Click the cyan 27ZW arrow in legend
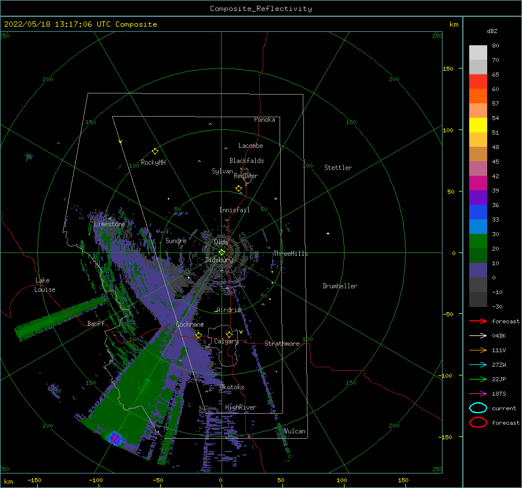The image size is (522, 488). pos(478,365)
